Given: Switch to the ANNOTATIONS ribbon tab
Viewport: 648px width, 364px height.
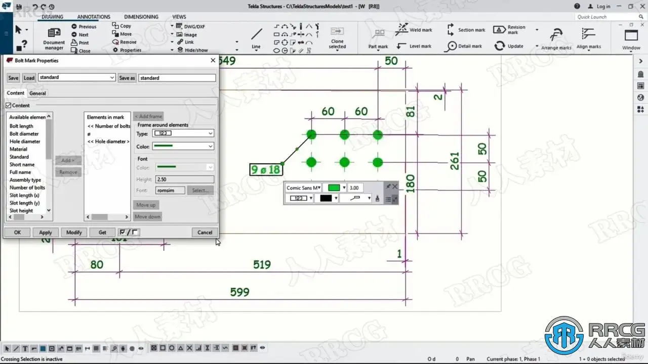Looking at the screenshot, I should pos(94,17).
